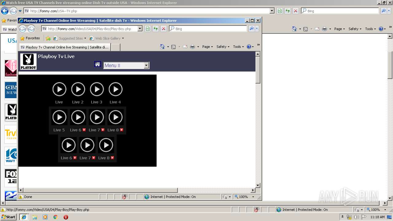Open a new blank tab in popup
The image size is (393, 221).
(x=115, y=47)
